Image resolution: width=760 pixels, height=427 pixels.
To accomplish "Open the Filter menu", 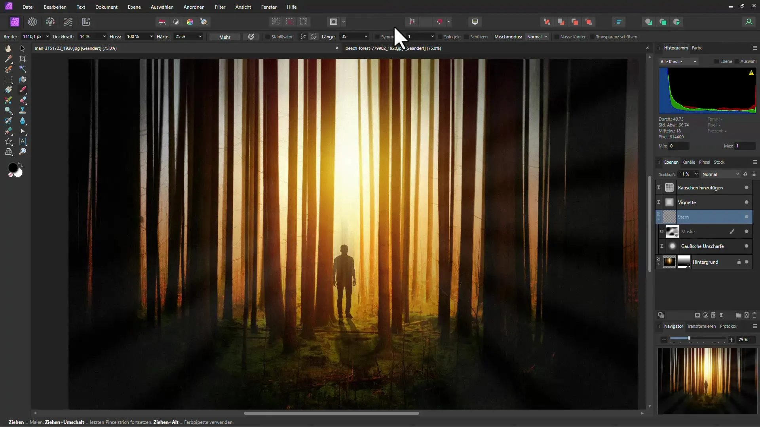I will tap(220, 7).
